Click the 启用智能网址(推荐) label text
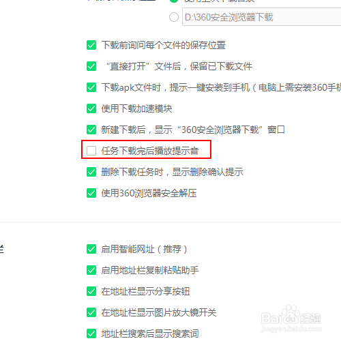Screen dimensions: 341x341 coord(144,249)
